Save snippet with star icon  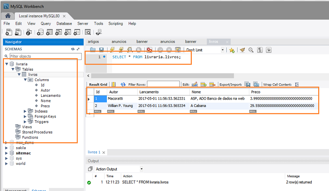(x=232, y=50)
